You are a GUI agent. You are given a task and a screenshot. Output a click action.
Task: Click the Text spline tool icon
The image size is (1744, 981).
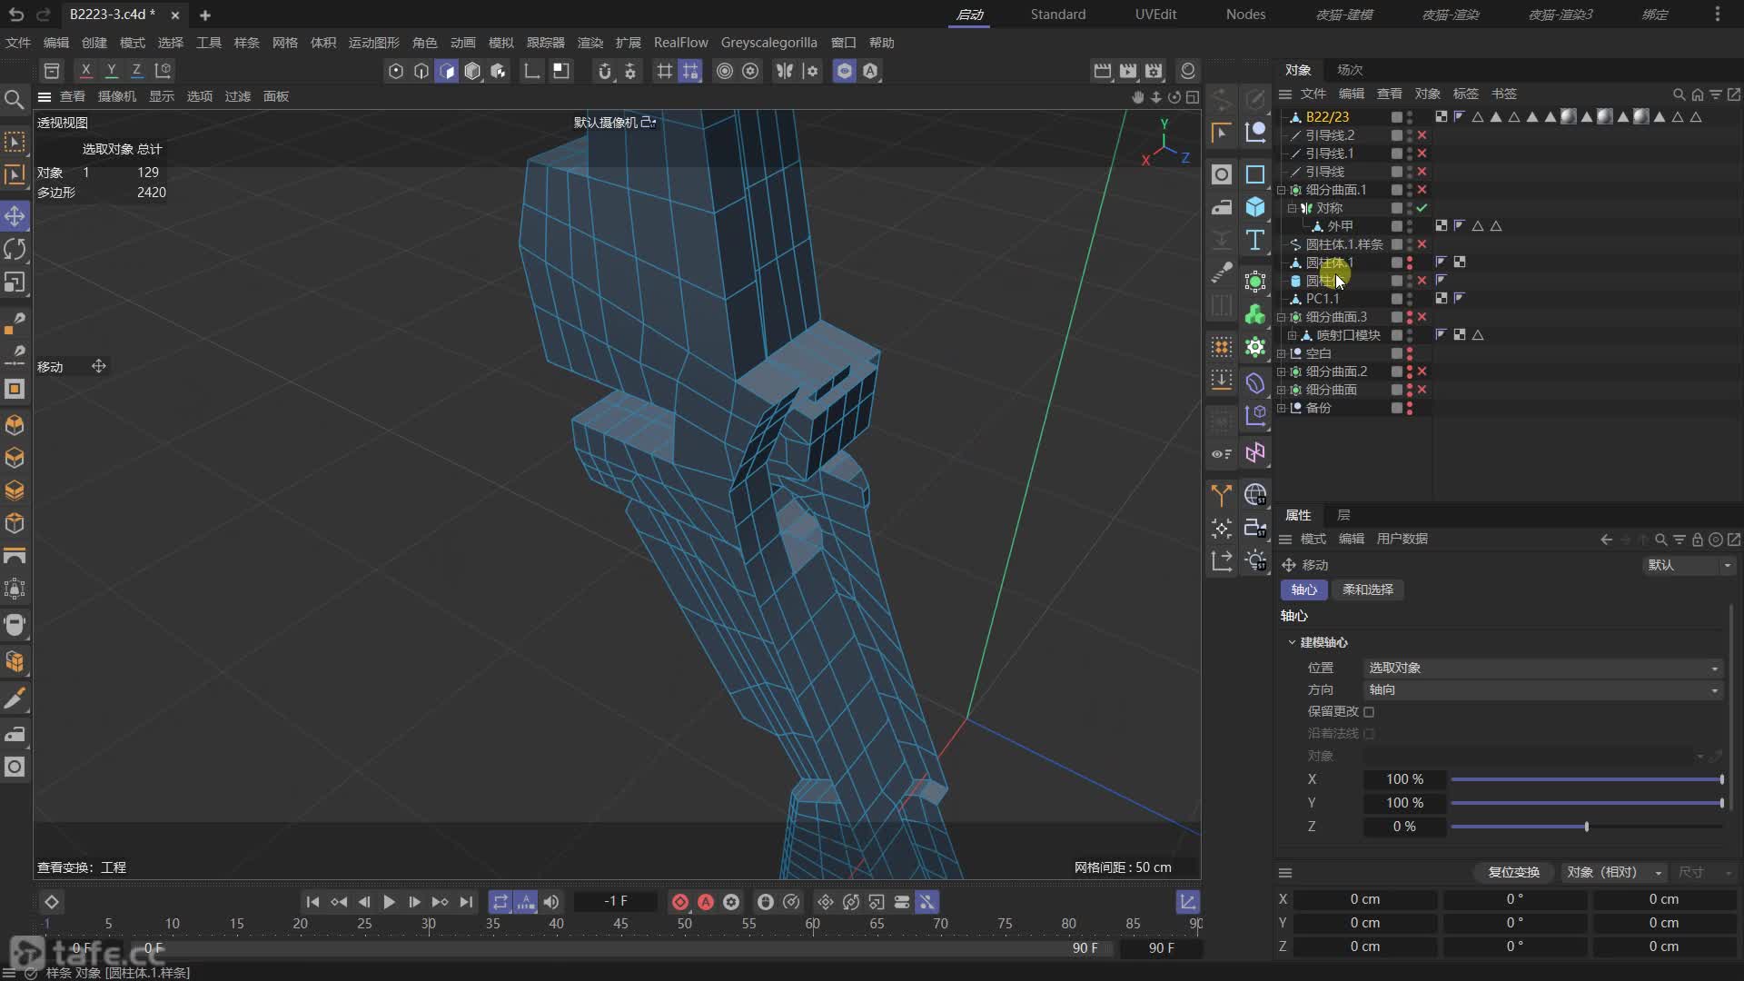click(x=1255, y=241)
